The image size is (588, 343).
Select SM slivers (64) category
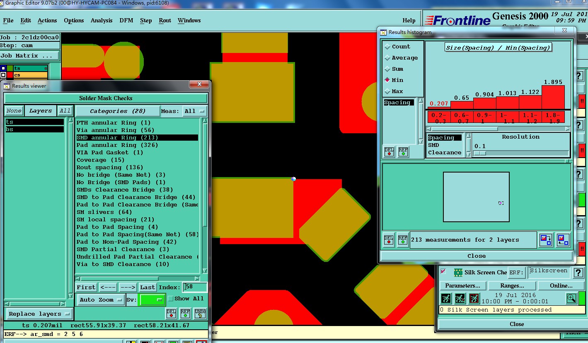click(x=104, y=212)
